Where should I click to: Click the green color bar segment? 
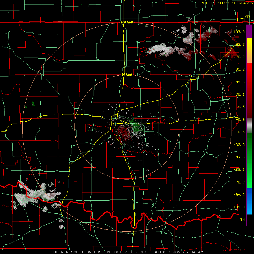click(x=249, y=160)
